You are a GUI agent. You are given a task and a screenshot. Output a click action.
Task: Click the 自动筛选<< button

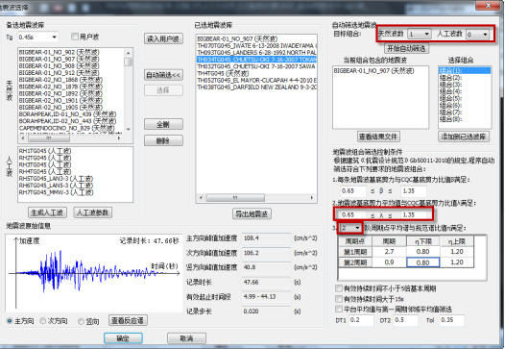[163, 75]
